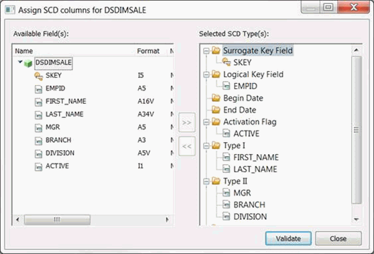Select the SKEY key icon in Available Fields

tap(39, 76)
